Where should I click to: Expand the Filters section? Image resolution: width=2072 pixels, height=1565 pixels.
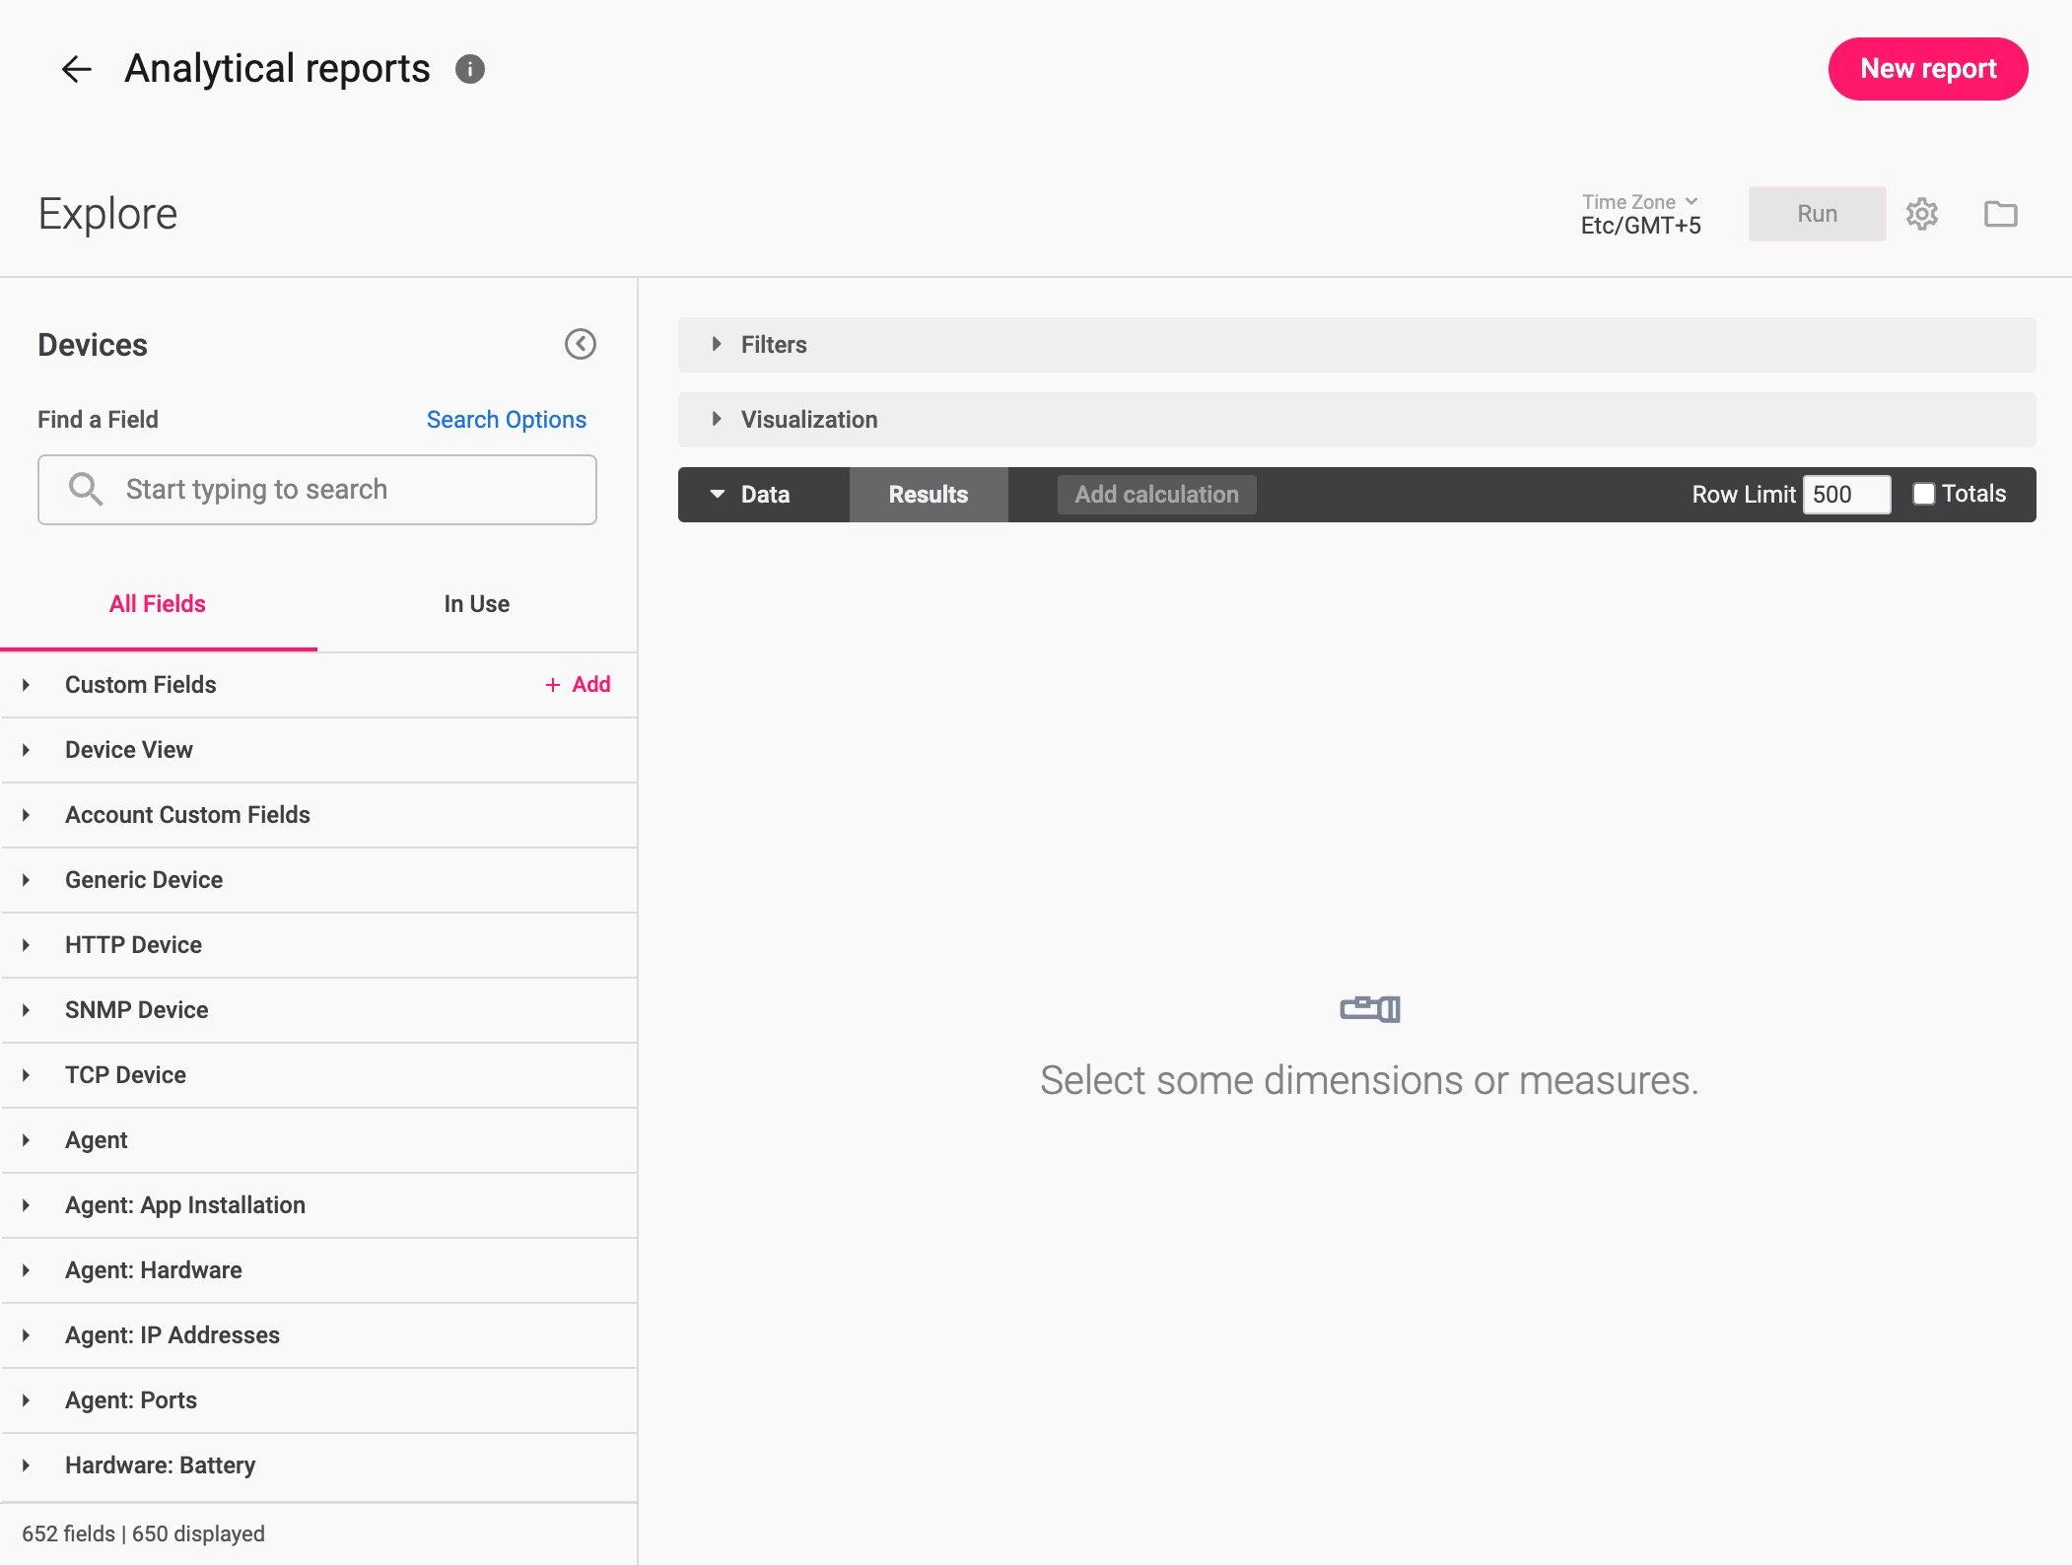click(1356, 345)
